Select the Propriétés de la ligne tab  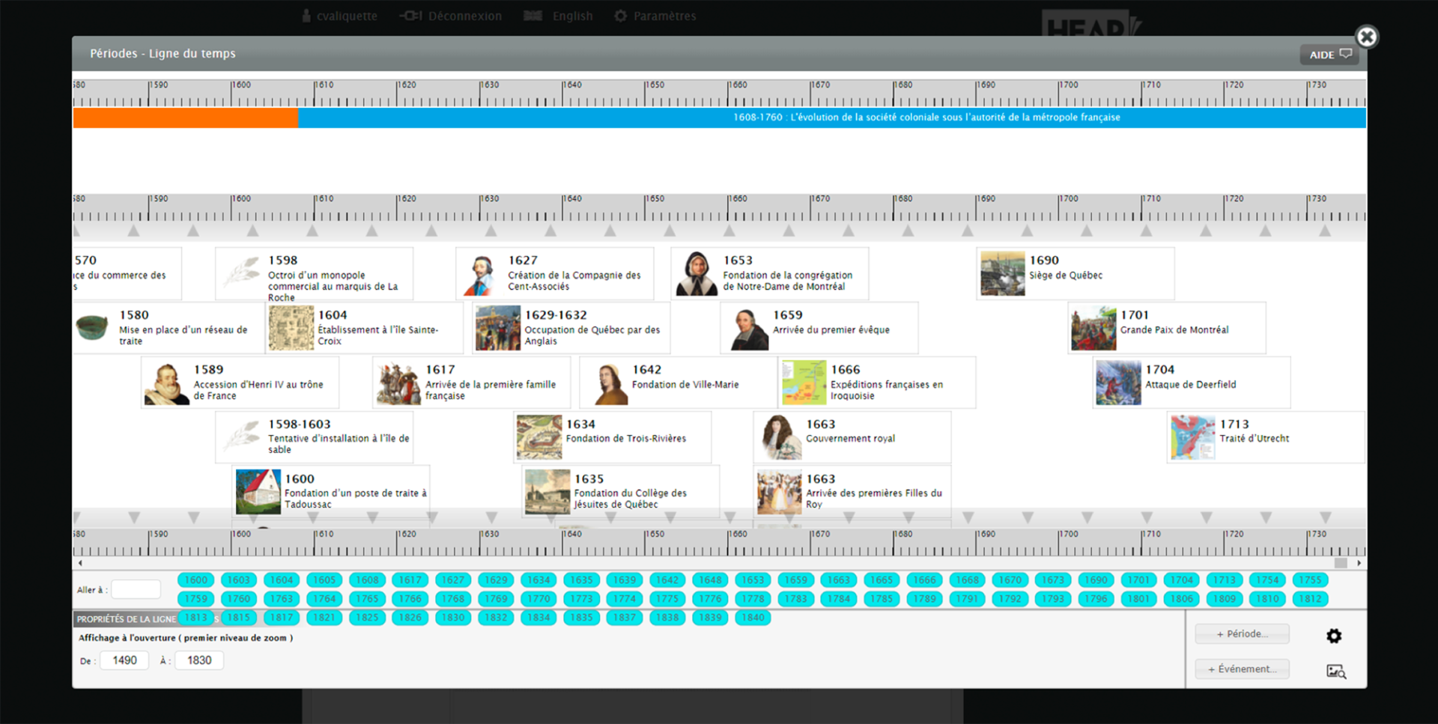(126, 619)
